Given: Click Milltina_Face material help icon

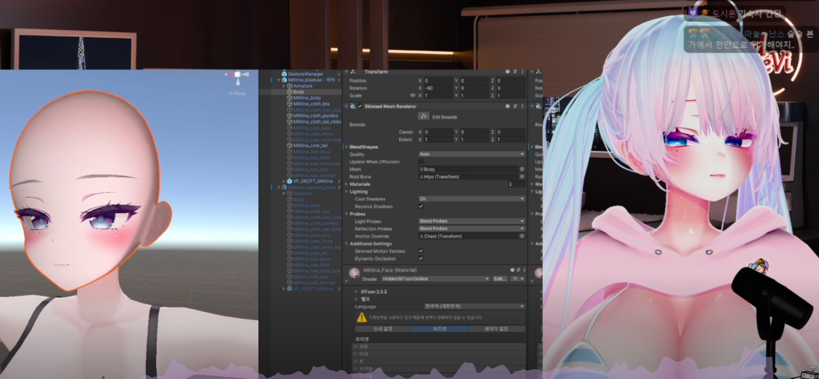Looking at the screenshot, I should click(512, 270).
